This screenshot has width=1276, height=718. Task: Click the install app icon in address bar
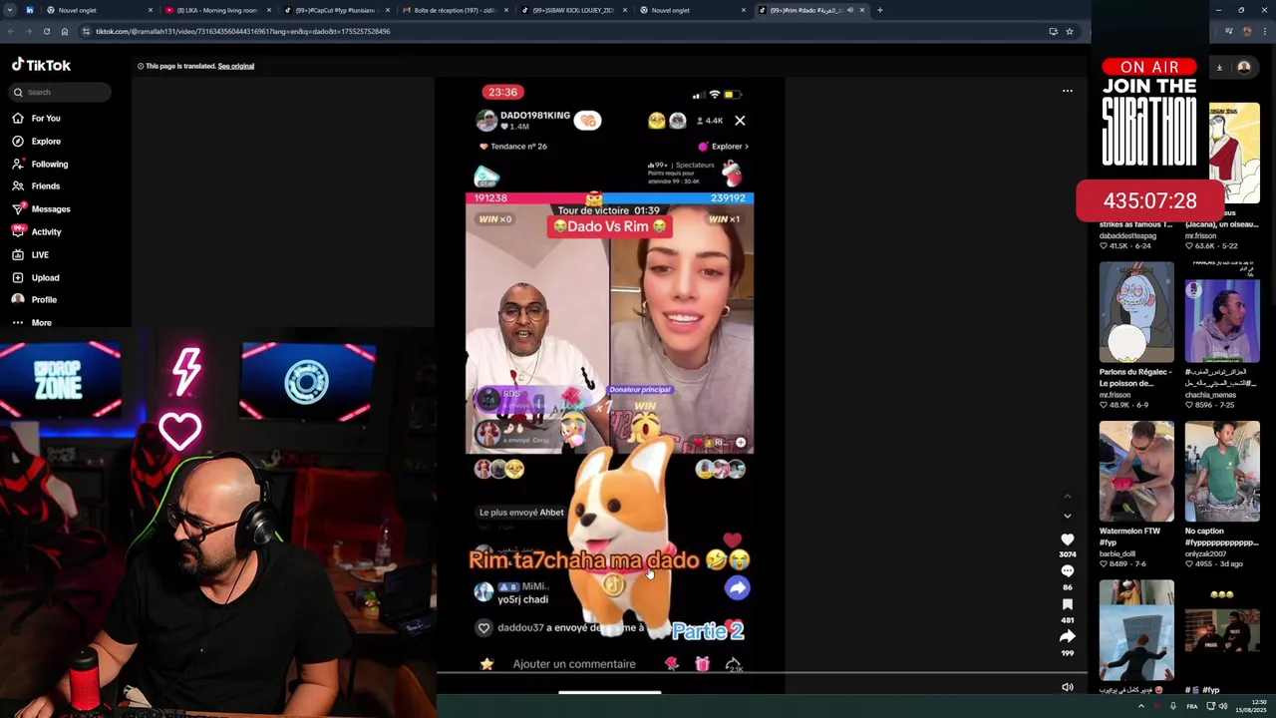[1053, 31]
